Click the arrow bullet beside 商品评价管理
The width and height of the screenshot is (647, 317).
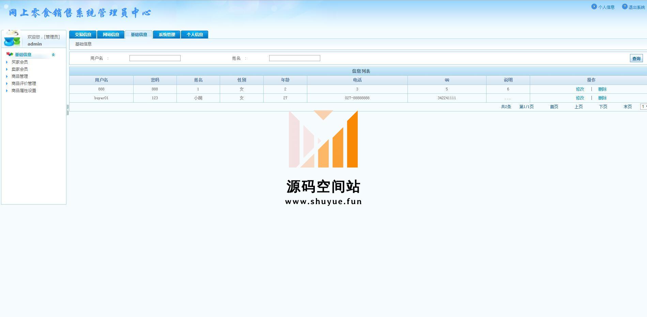(x=7, y=84)
